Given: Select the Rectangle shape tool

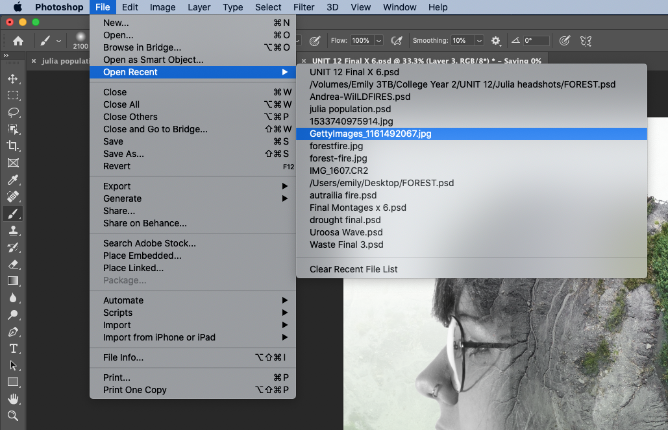Looking at the screenshot, I should click(13, 382).
